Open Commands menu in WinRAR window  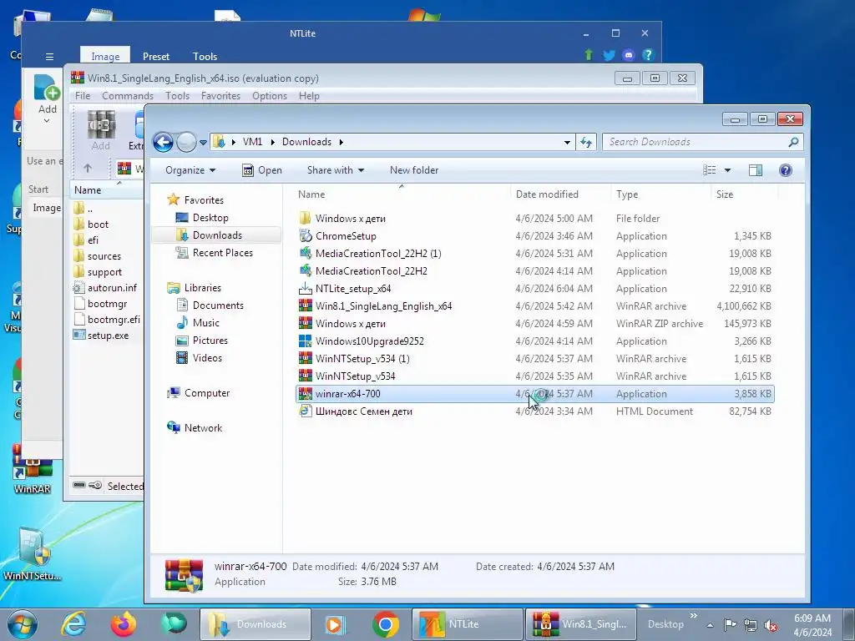[x=128, y=96]
